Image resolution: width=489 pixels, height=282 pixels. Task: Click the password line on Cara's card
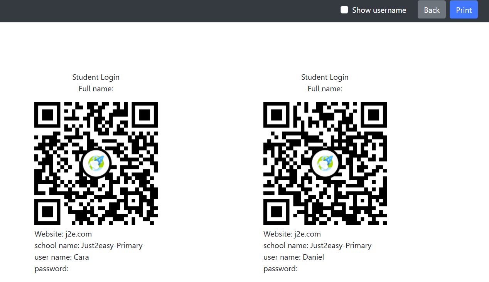point(52,269)
